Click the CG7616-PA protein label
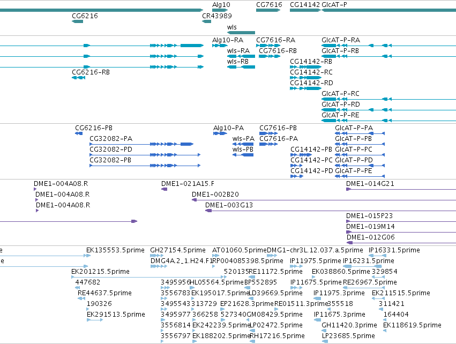Image resolution: width=456 pixels, height=344 pixels. click(x=279, y=139)
